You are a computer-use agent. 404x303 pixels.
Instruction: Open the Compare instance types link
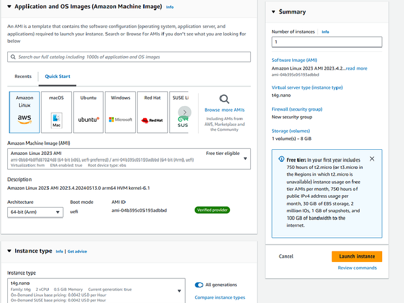[220, 297]
